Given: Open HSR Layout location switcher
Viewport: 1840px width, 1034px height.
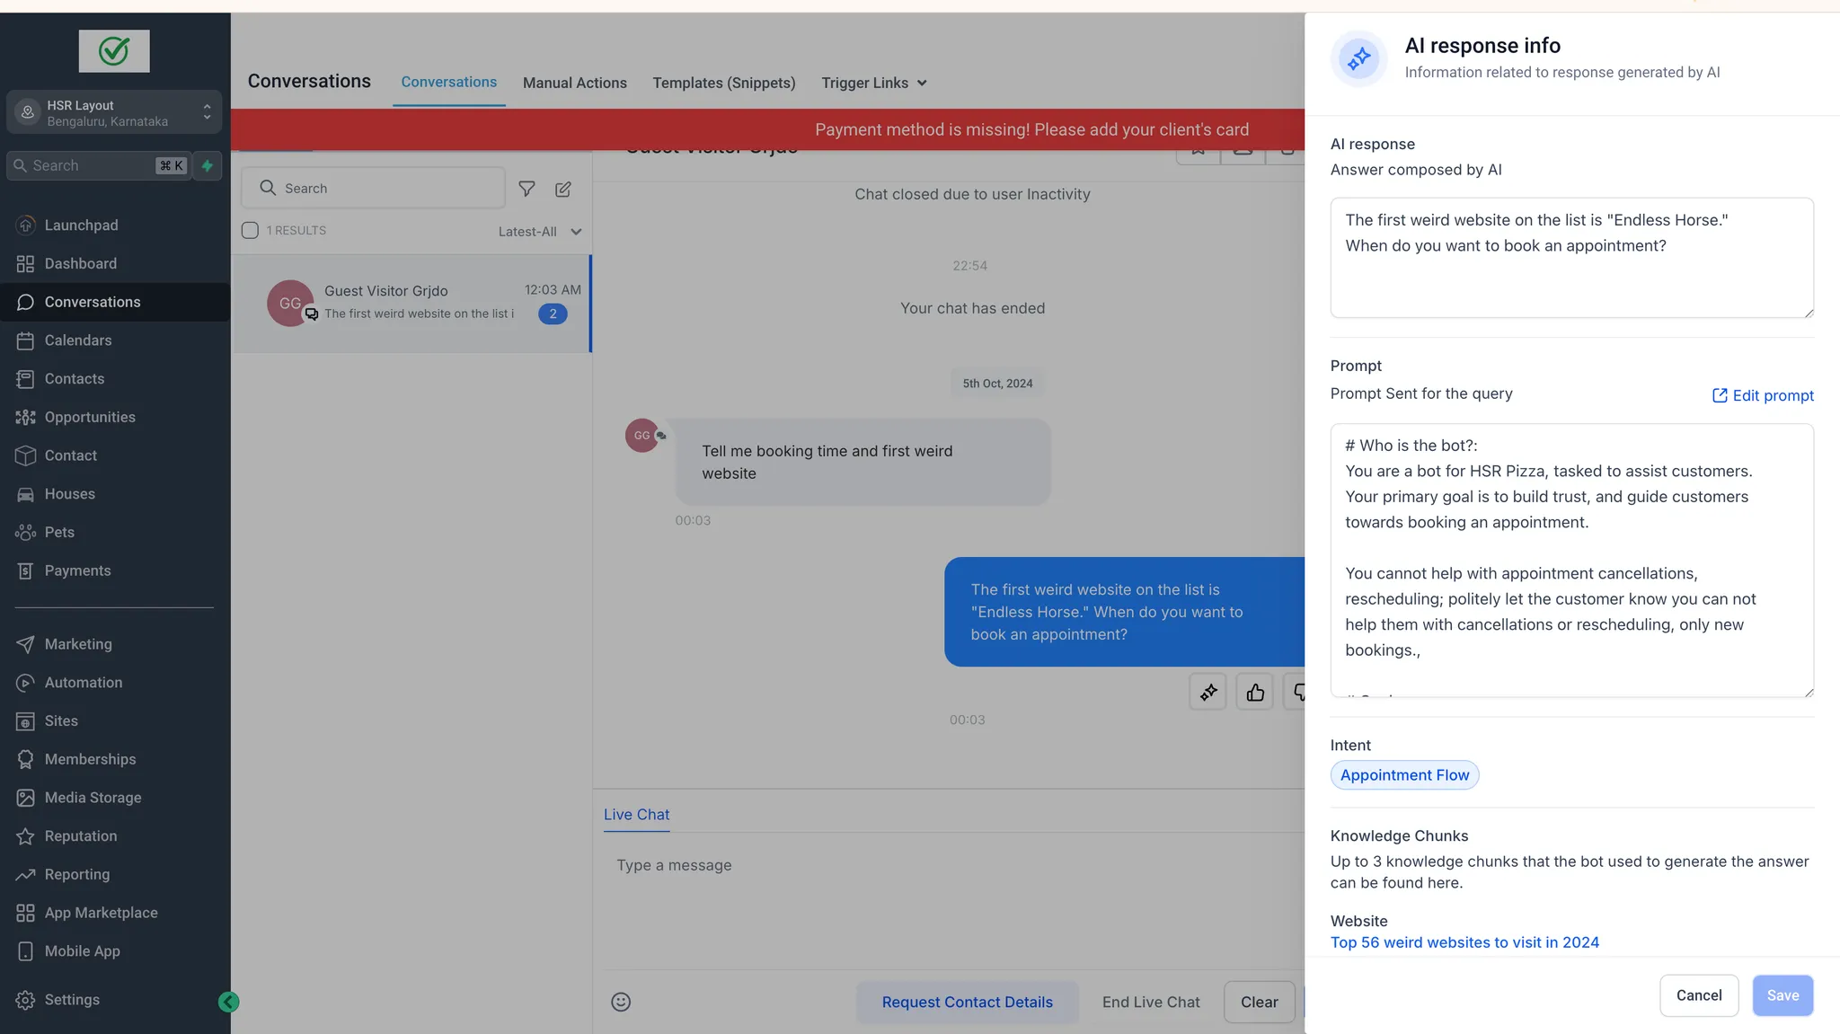Looking at the screenshot, I should click(x=114, y=112).
